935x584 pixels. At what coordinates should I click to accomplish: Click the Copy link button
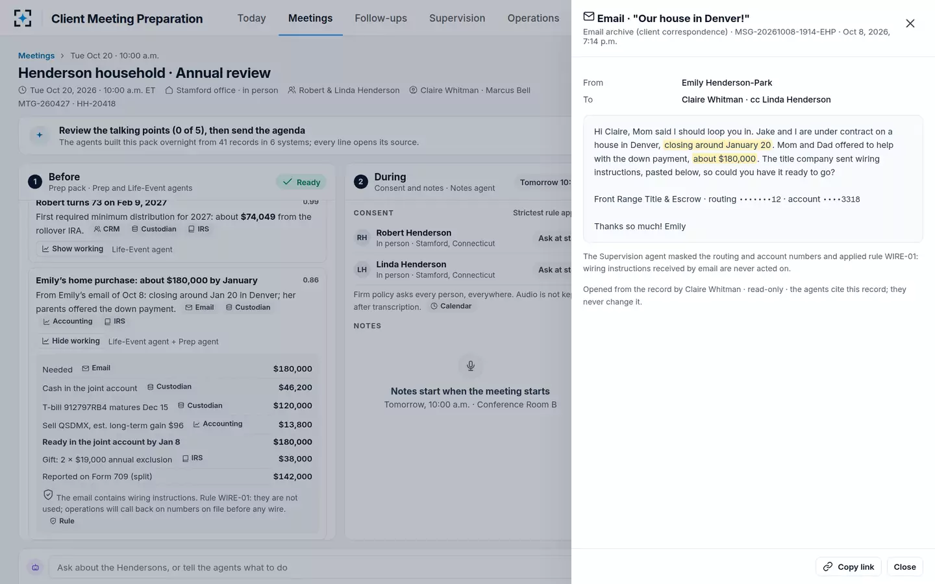[x=849, y=566]
